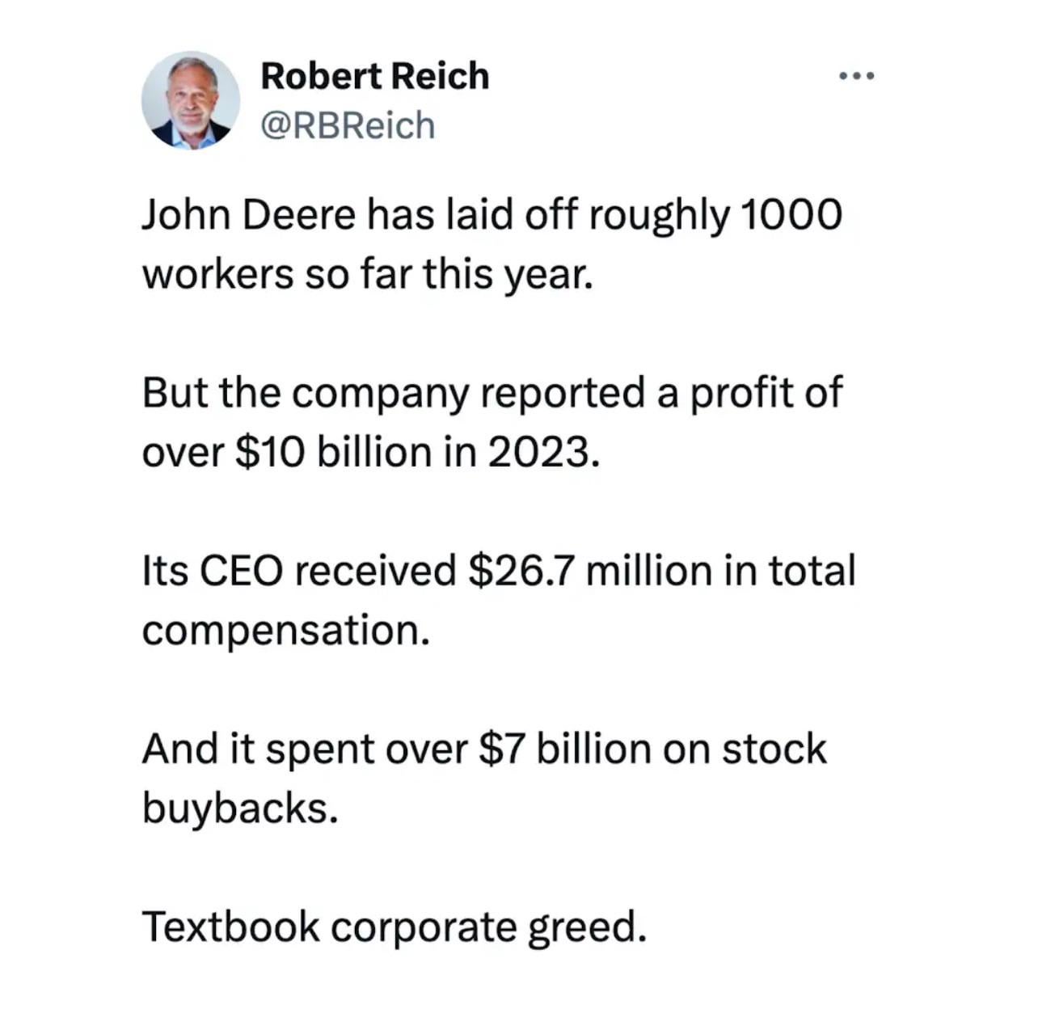The width and height of the screenshot is (1038, 1009).
Task: Click the year "2023" in the tweet
Action: (538, 453)
